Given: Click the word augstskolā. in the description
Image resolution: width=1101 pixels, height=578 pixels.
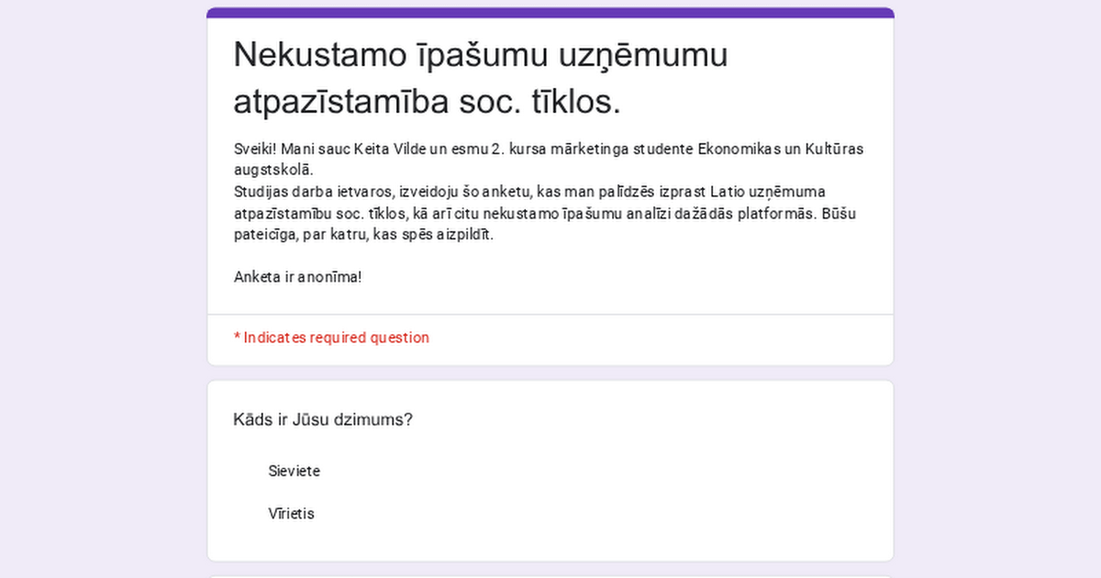Looking at the screenshot, I should click(x=273, y=170).
